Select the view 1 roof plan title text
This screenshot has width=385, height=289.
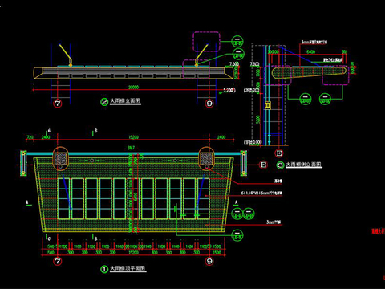[x=128, y=268]
